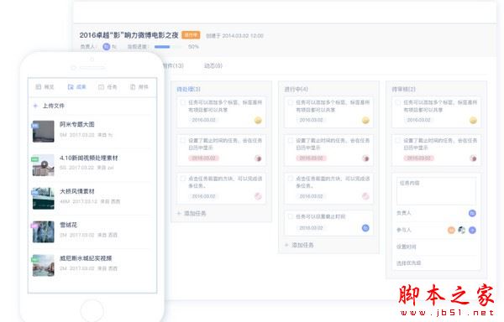Select the 雪绒花 file name
The width and height of the screenshot is (504, 322).
tap(69, 225)
